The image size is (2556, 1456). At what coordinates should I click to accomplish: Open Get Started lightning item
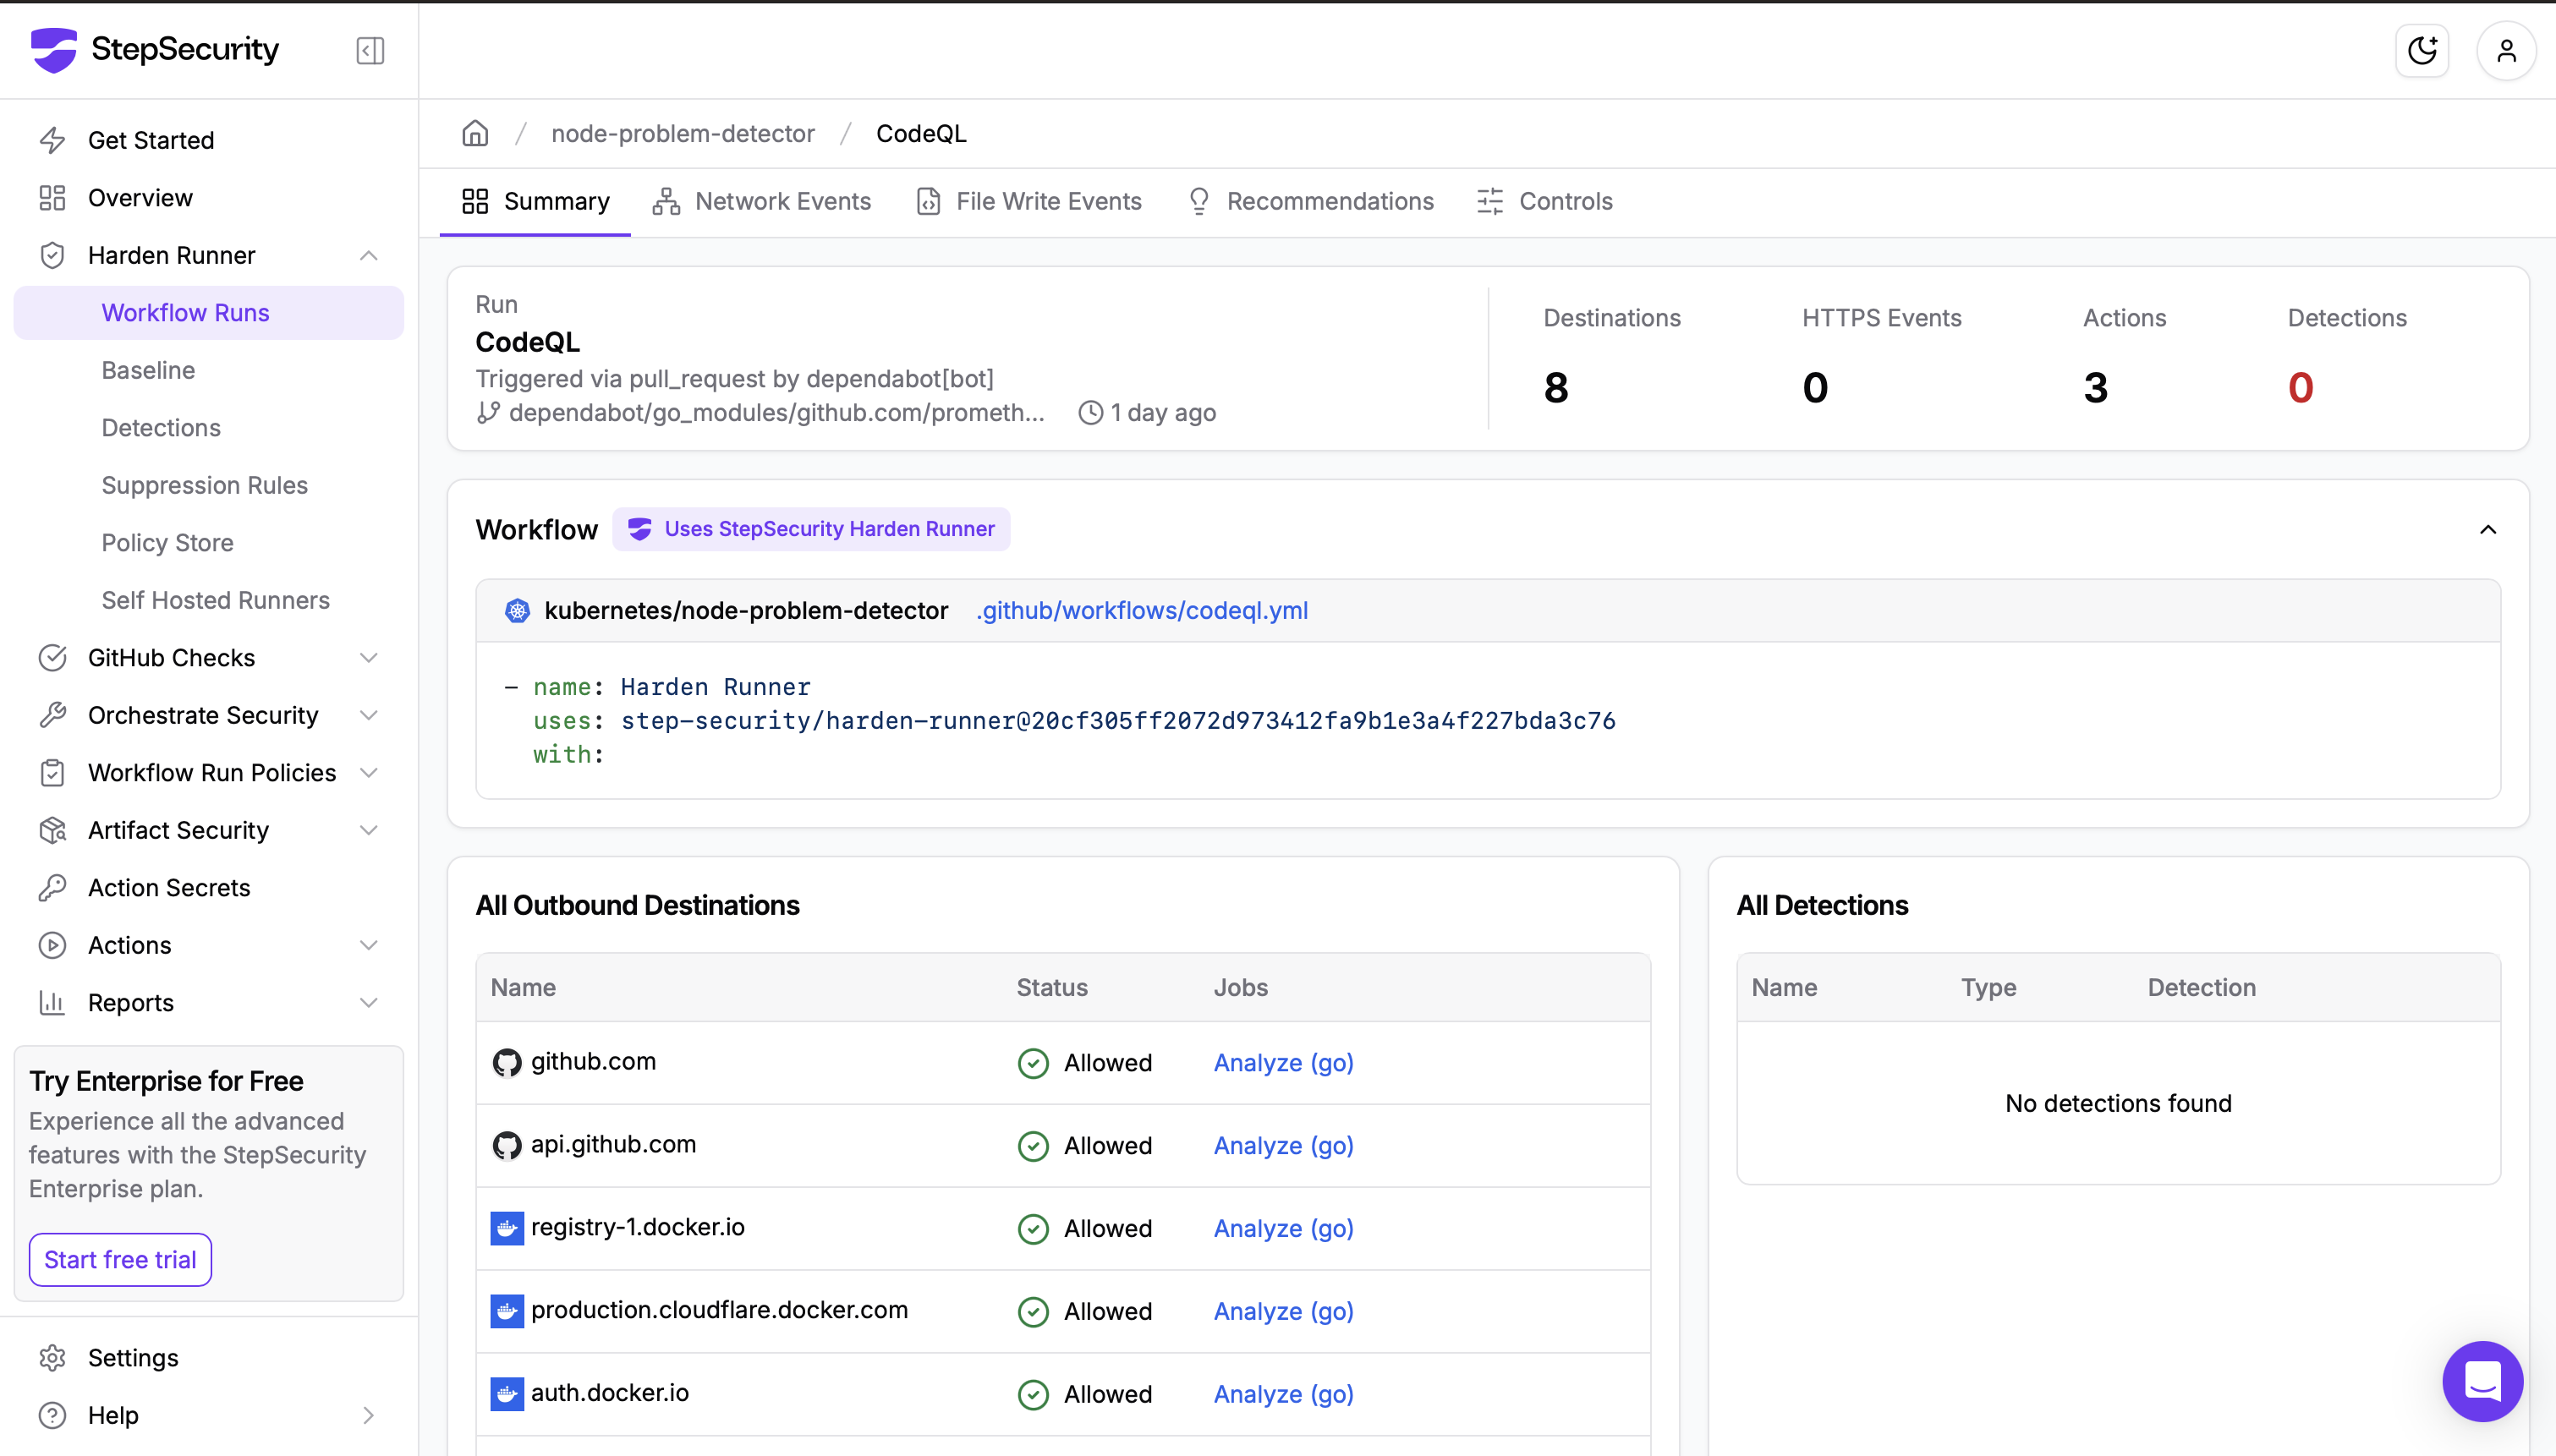(150, 140)
